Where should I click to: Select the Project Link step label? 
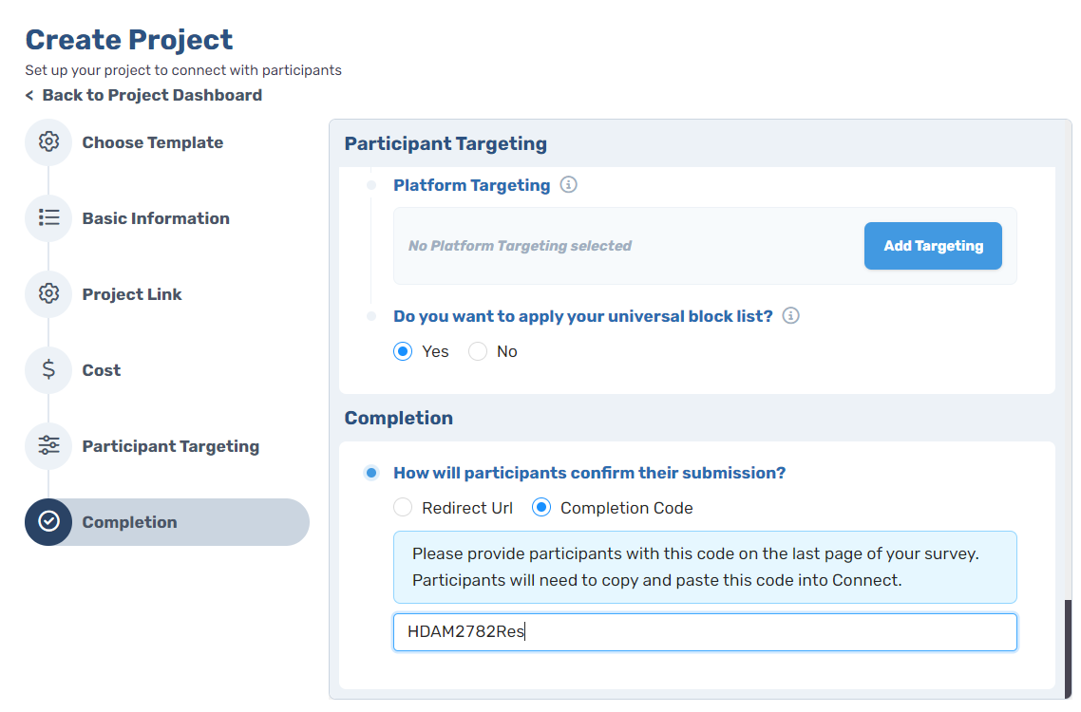[132, 293]
